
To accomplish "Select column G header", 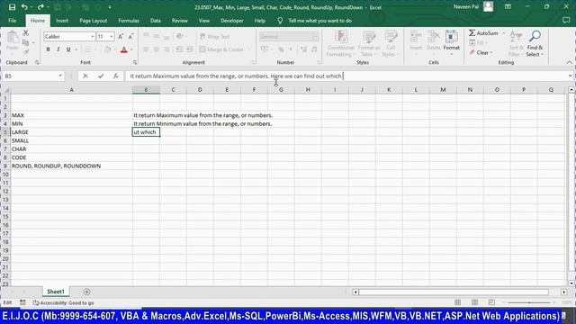I will (281, 90).
